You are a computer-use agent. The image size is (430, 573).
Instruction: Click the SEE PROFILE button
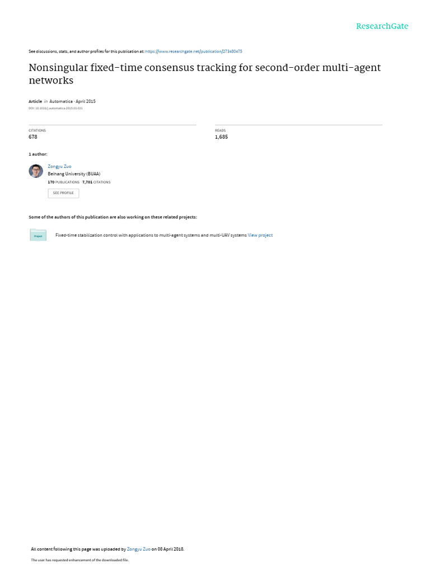click(63, 193)
